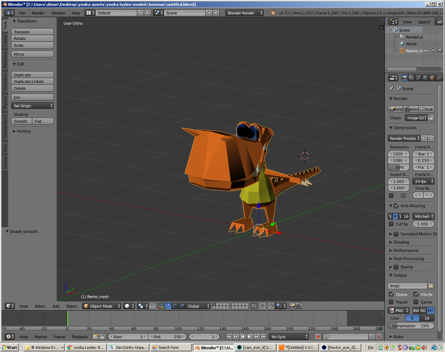Click the Duplicate Linked button
Image resolution: width=445 pixels, height=352 pixels.
32,81
